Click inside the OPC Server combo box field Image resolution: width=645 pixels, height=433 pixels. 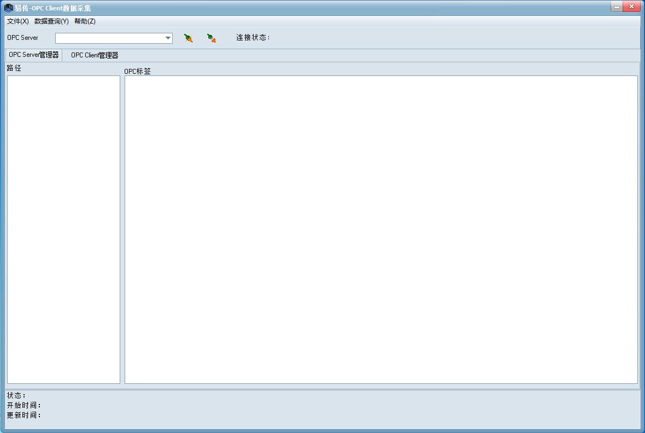coord(109,38)
